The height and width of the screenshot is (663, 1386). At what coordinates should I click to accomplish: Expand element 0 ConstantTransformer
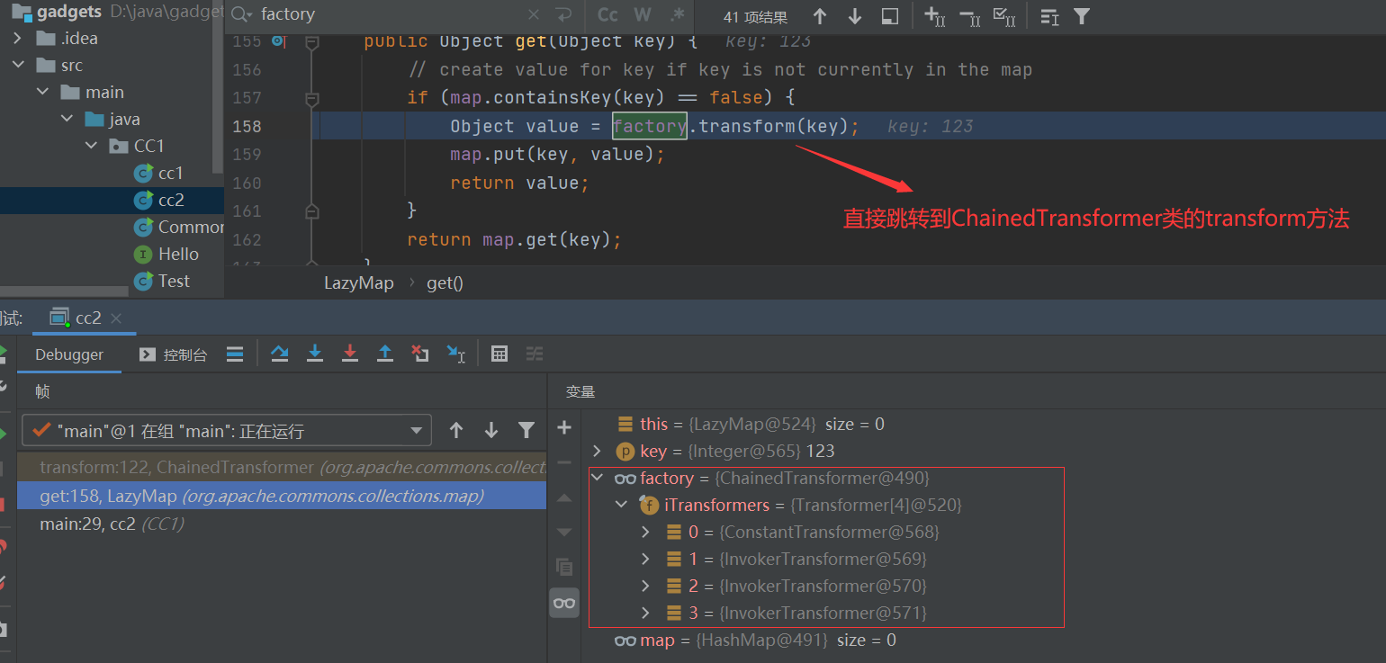point(645,533)
